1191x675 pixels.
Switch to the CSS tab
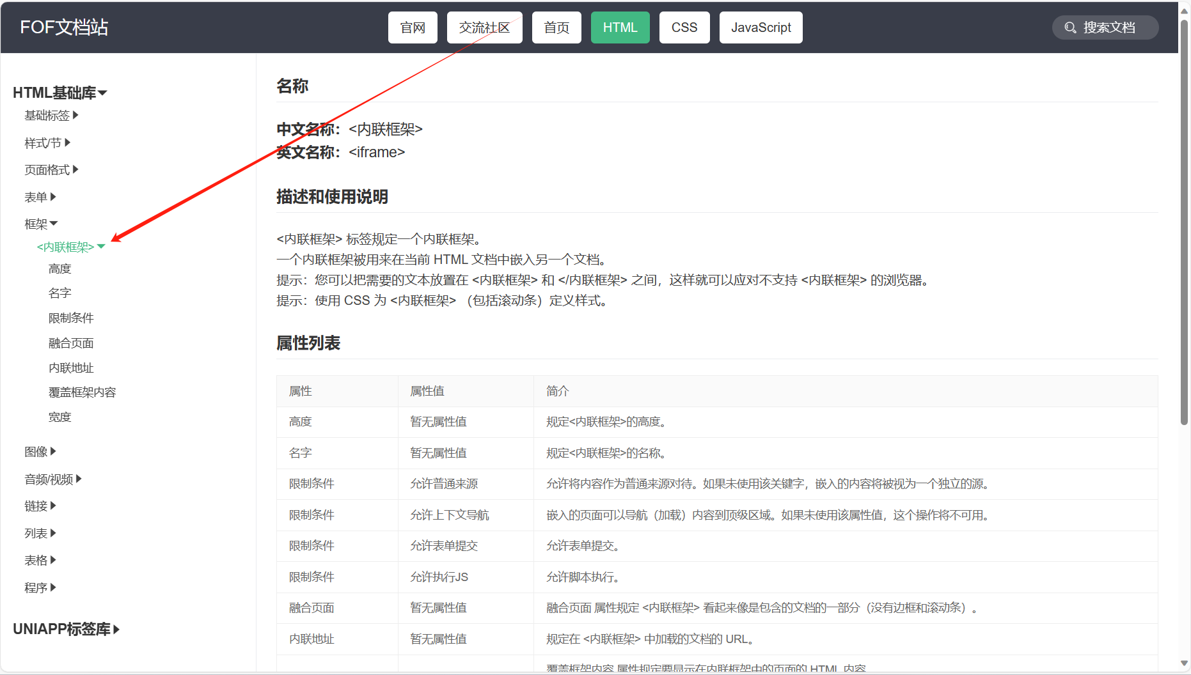coord(684,27)
